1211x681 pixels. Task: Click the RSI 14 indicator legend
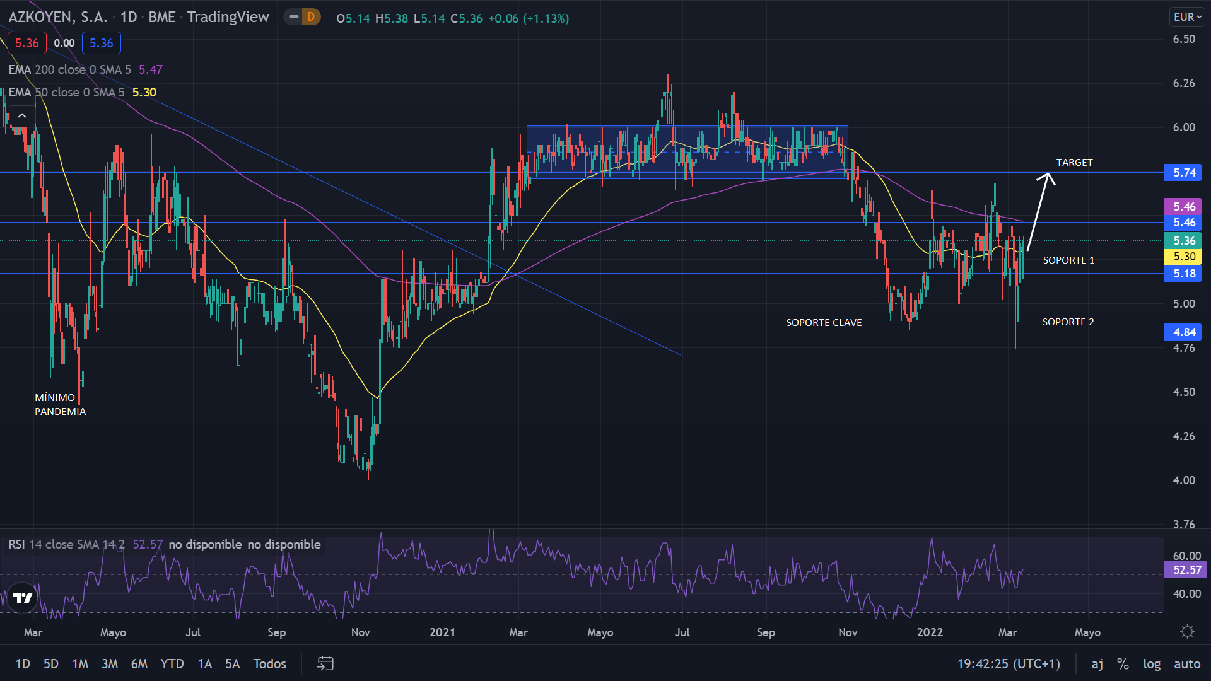(x=66, y=544)
